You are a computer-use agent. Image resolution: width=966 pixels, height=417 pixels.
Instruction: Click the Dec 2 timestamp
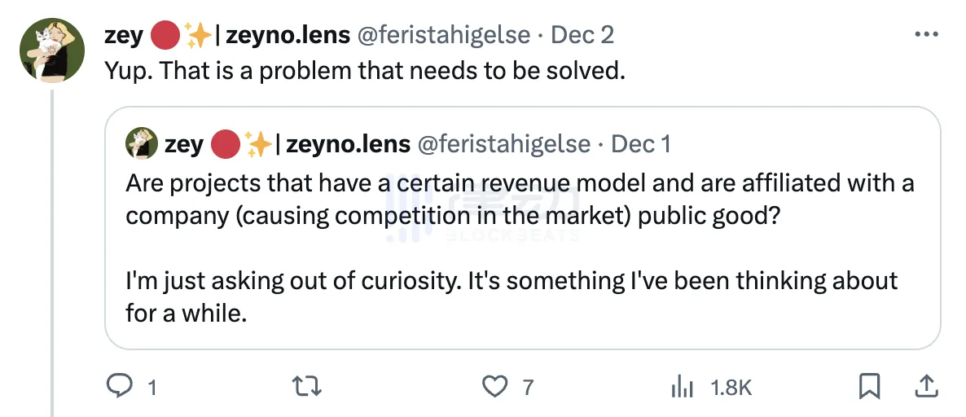[x=582, y=35]
